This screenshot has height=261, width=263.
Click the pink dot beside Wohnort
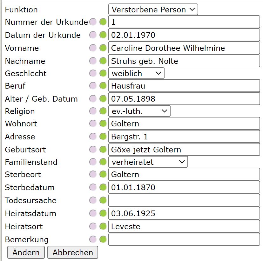(x=93, y=124)
